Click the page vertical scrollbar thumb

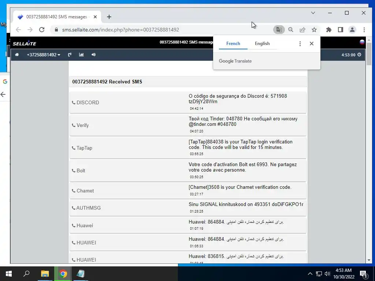pos(369,54)
